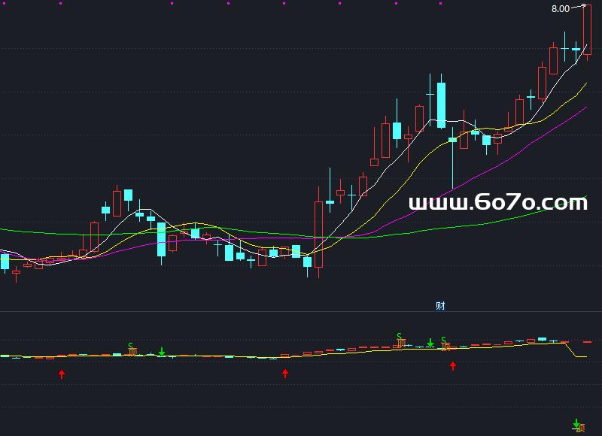Click the 8.00 high price label
Screen dimensions: 602x436
click(x=560, y=9)
